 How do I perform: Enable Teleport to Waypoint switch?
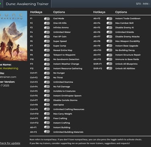47,55
